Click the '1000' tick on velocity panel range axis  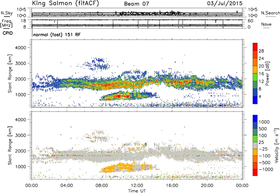coord(20,167)
